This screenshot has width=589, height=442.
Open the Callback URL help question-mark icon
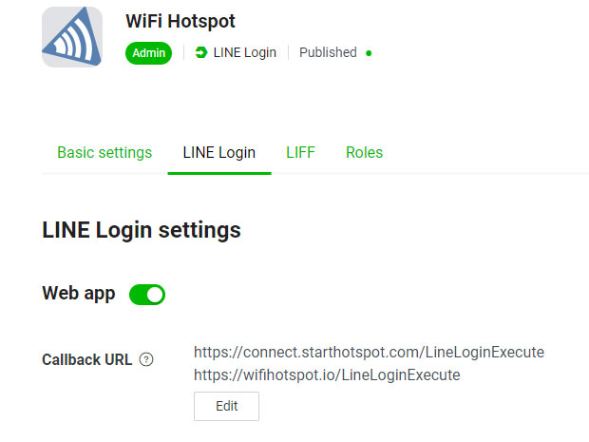click(x=146, y=359)
